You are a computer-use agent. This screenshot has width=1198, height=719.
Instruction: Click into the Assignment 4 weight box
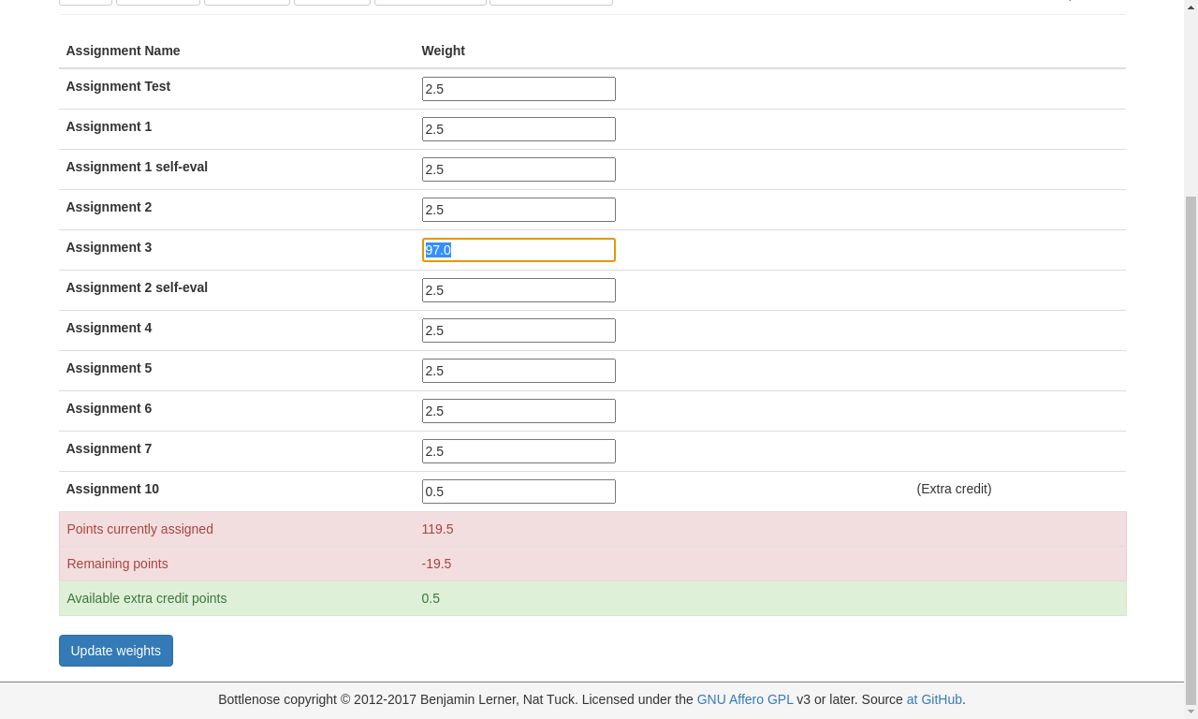(519, 330)
